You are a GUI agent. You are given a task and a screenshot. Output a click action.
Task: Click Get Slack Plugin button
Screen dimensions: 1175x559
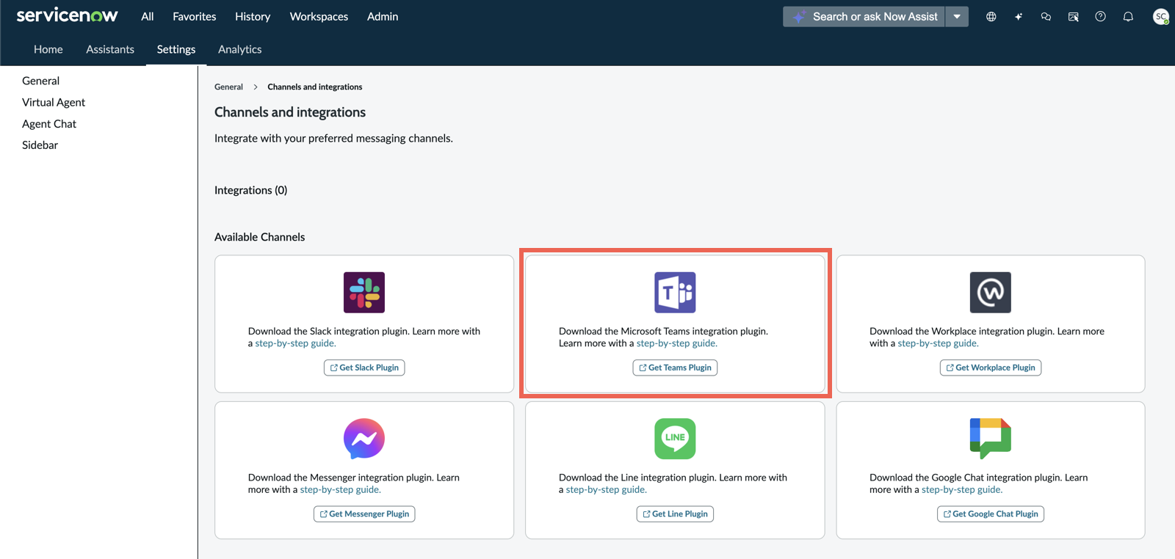364,368
